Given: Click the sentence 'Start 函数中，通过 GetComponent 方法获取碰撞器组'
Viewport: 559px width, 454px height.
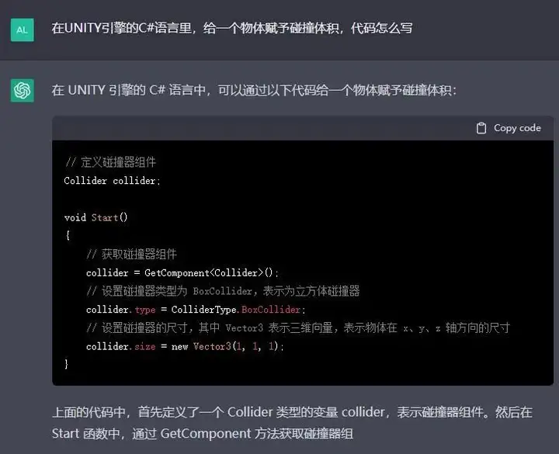Looking at the screenshot, I should point(203,434).
